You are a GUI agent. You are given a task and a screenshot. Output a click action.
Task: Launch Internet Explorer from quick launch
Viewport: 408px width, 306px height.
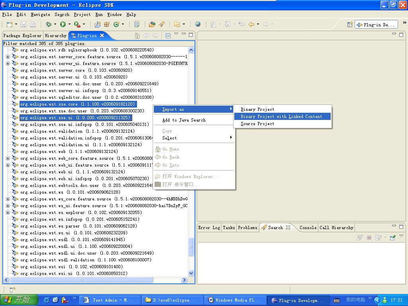(47, 300)
